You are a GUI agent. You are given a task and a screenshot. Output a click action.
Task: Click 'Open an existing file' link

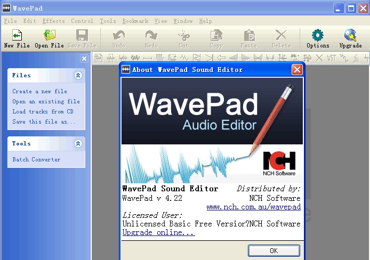(46, 101)
